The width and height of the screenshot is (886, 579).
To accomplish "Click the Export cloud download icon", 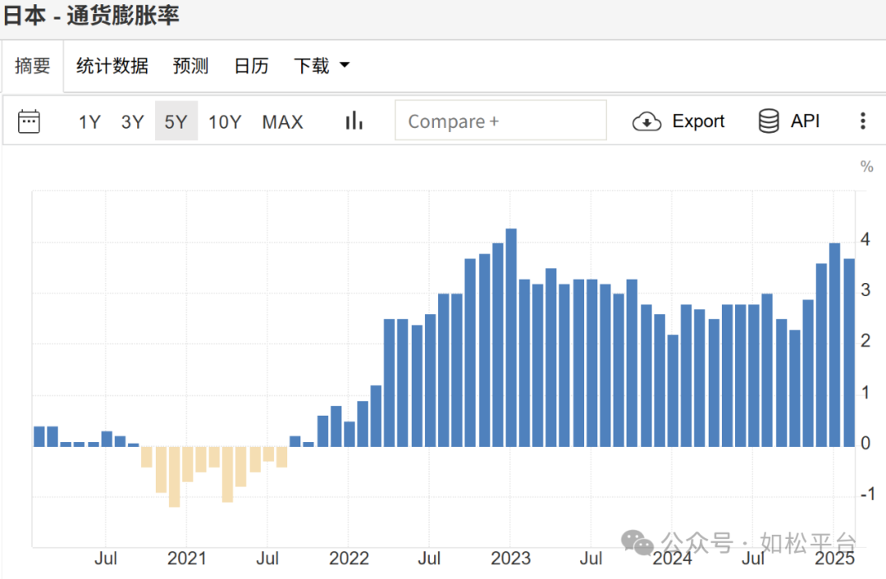I will pos(647,121).
